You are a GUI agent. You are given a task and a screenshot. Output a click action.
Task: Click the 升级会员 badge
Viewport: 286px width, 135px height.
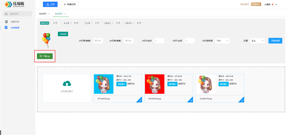(256, 4)
